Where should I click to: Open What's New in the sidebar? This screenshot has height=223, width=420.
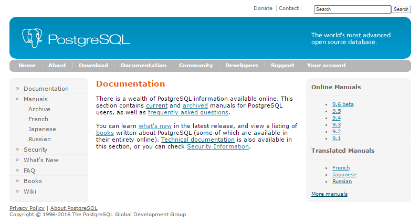point(41,160)
